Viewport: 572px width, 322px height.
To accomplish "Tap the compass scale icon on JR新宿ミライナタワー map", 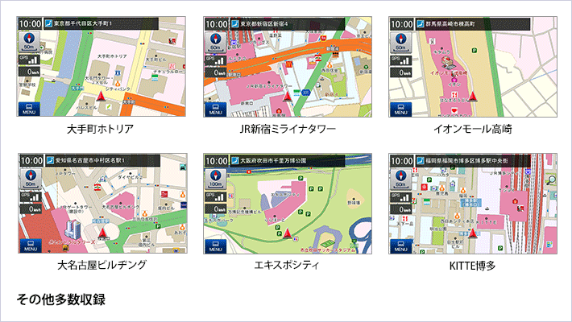I will click(215, 43).
